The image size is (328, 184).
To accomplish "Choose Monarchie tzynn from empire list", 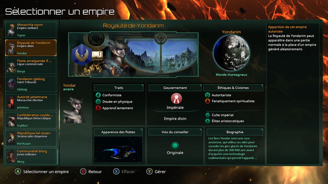I will [31, 30].
